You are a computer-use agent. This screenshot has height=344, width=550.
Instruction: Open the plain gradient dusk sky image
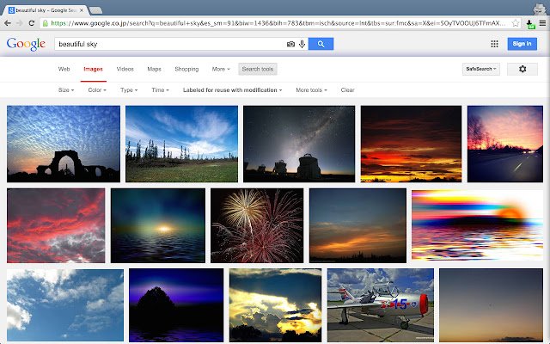click(x=491, y=305)
